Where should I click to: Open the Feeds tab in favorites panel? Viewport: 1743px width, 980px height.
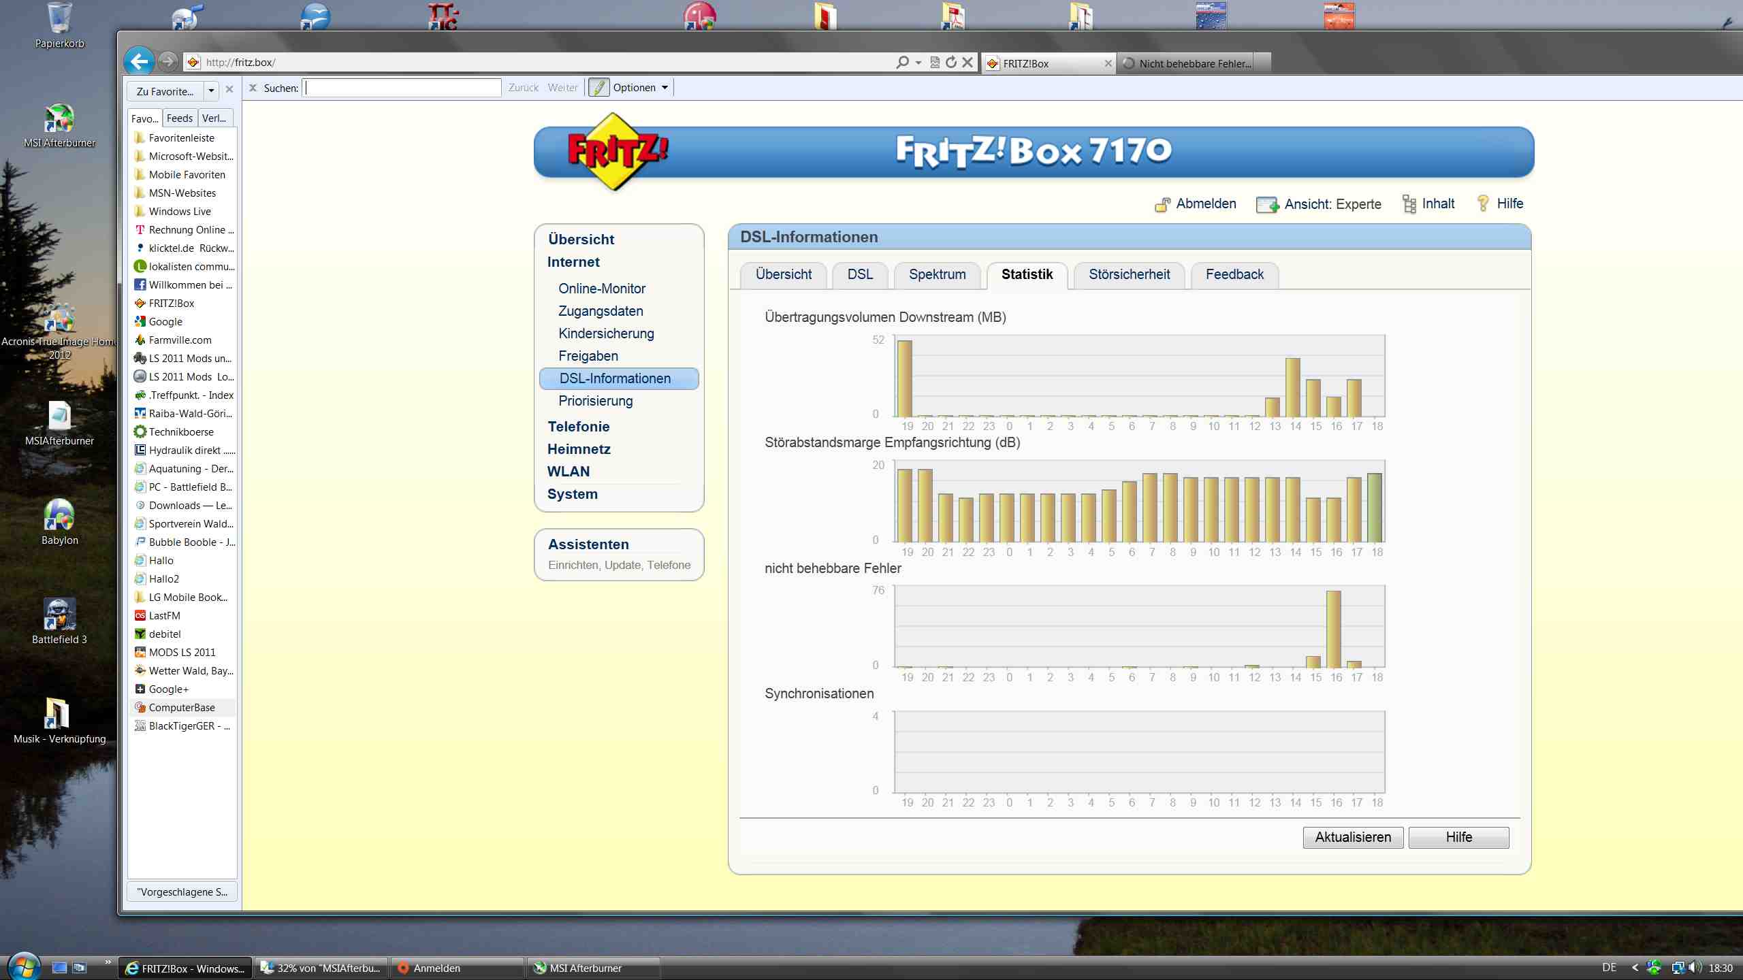click(179, 118)
